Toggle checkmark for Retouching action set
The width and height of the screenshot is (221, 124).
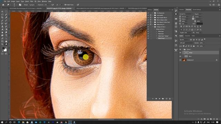pyautogui.click(x=148, y=24)
